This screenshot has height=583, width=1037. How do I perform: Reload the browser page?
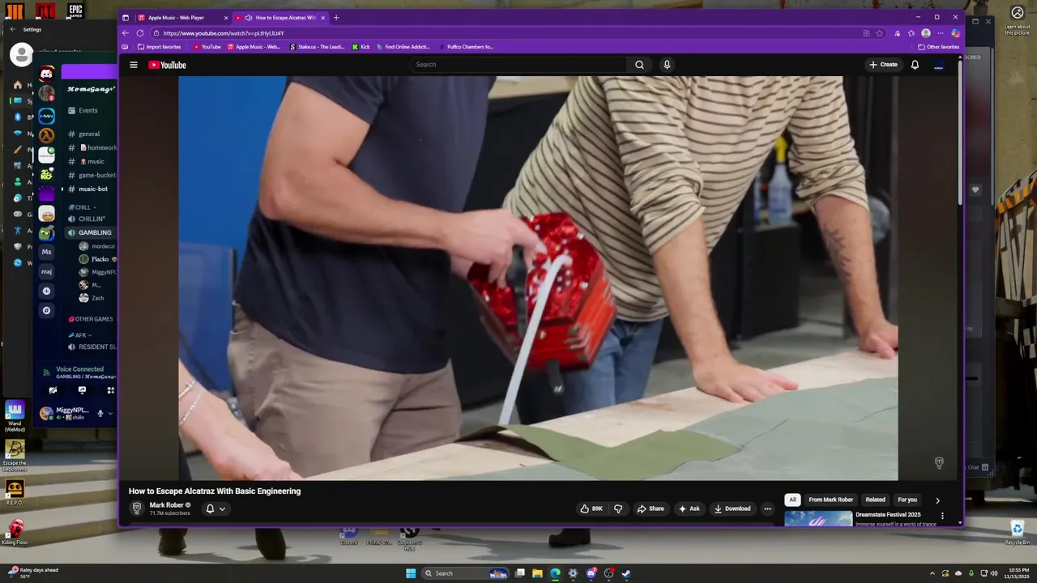click(139, 33)
